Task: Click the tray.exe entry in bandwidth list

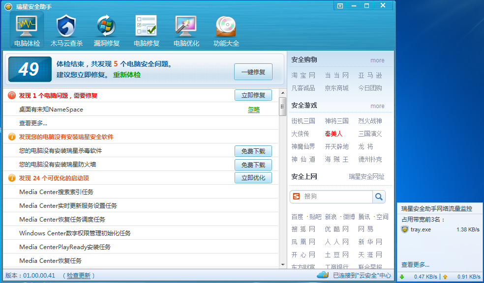Action: 440,229
